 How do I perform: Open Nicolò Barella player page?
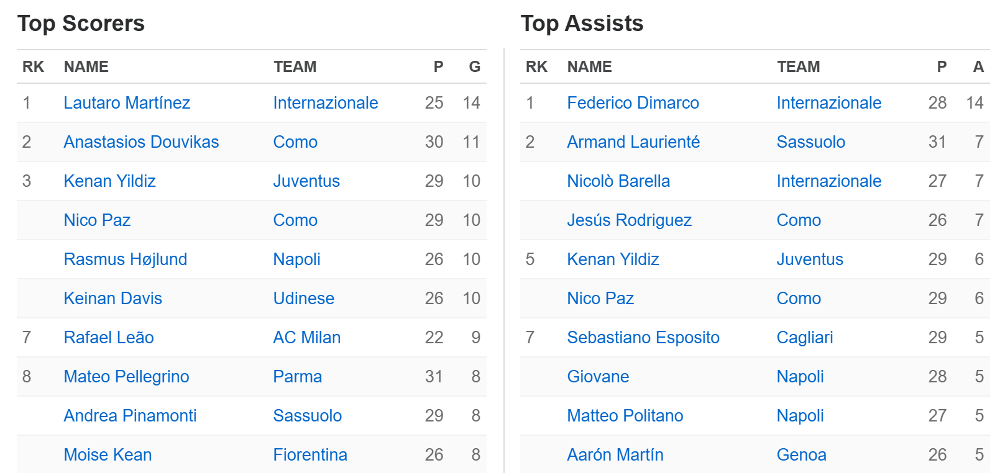click(x=618, y=181)
